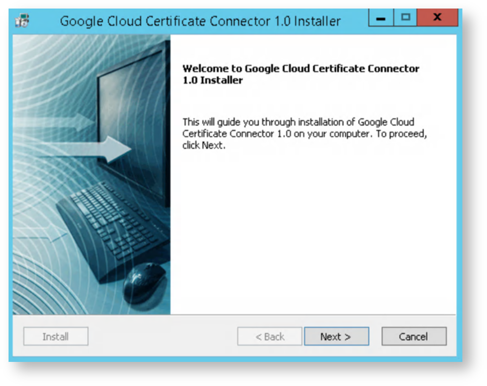This screenshot has height=386, width=487.
Task: Click the window title text
Action: [x=200, y=22]
